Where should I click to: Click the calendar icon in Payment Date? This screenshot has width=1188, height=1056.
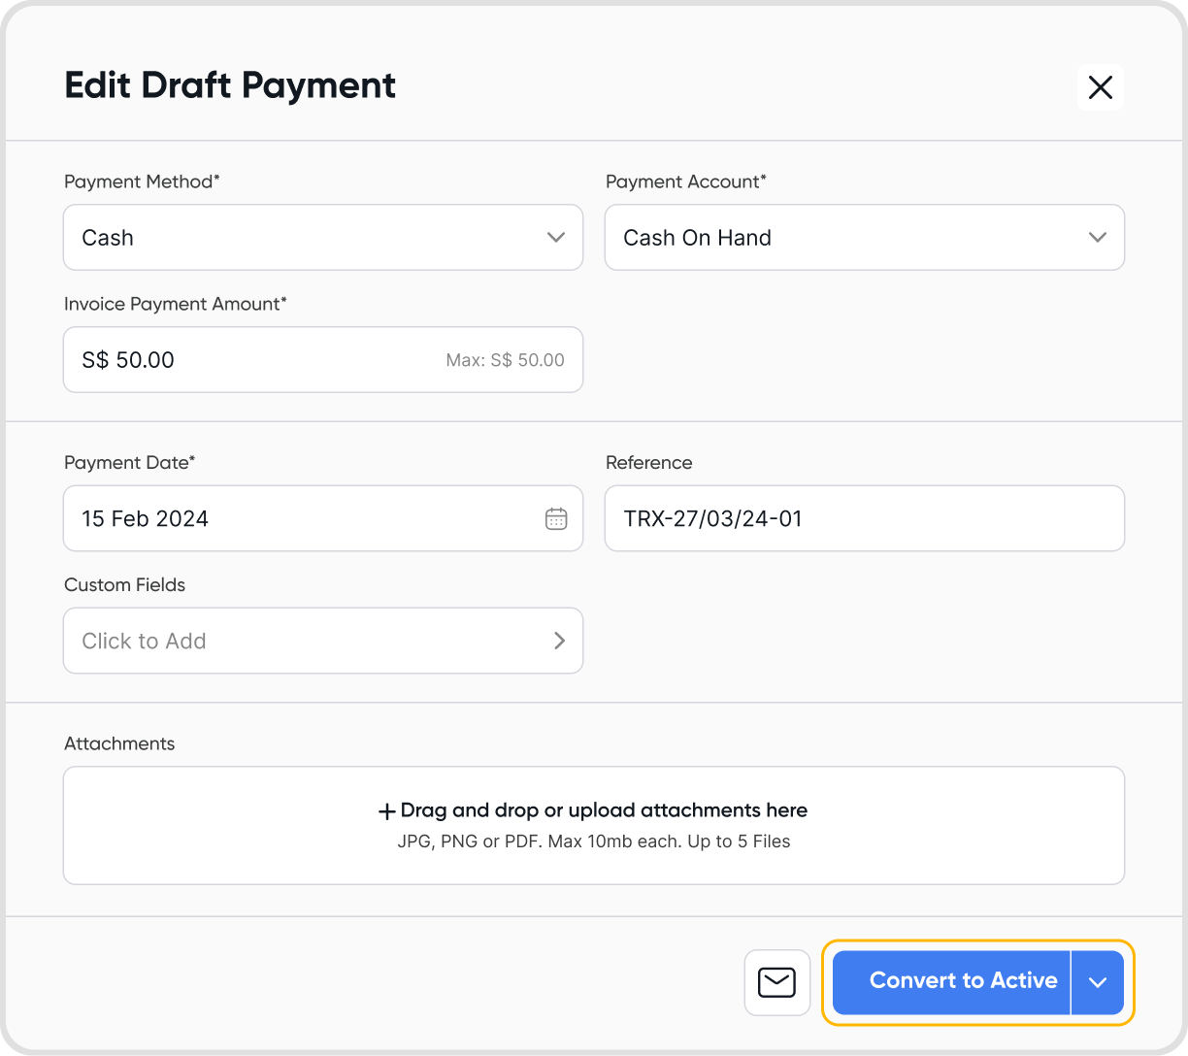pyautogui.click(x=556, y=518)
